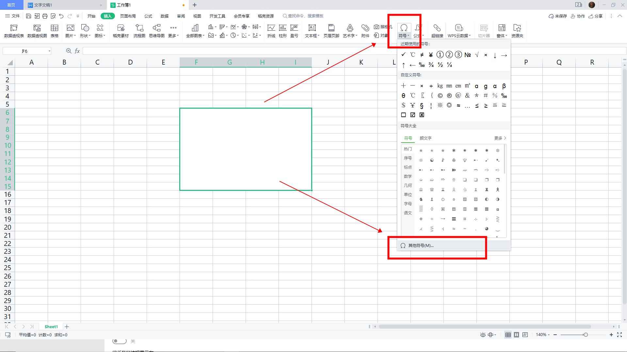
Task: Expand the cell name box dropdown
Action: point(49,51)
